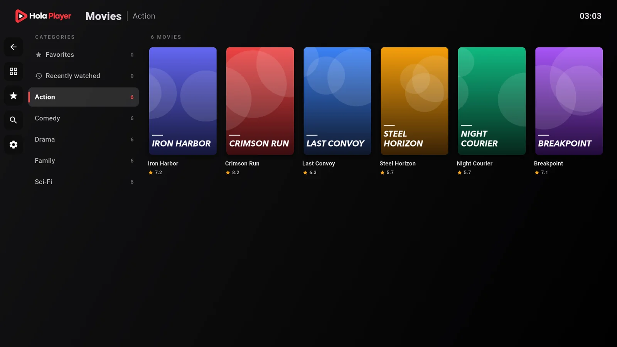Click the back arrow icon in sidebar

(x=13, y=47)
